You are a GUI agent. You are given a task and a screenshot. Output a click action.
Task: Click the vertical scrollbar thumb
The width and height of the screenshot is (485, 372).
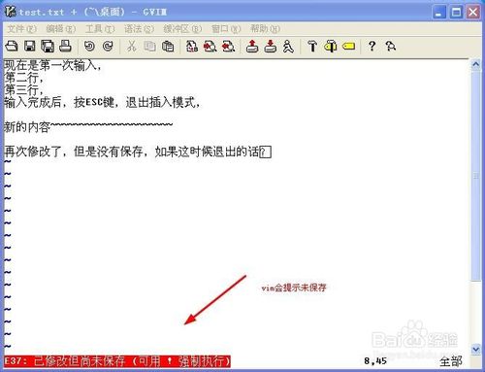(x=475, y=176)
